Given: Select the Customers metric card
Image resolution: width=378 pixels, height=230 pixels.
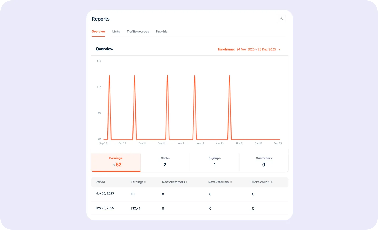Looking at the screenshot, I should (264, 162).
